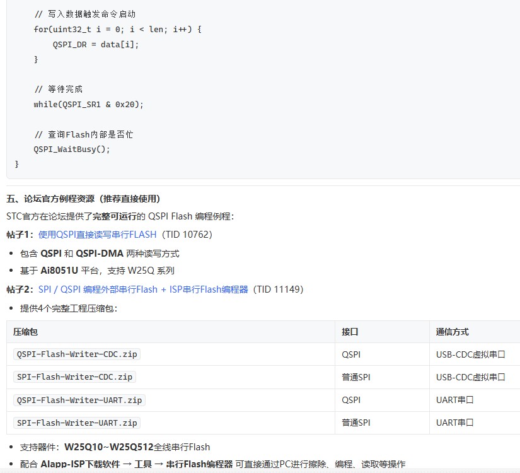Click the heading 五、论坛官方例程资源
This screenshot has width=520, height=473.
coord(83,199)
